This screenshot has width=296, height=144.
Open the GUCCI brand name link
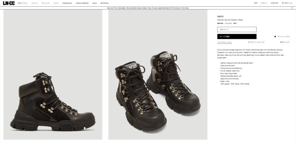click(x=220, y=16)
